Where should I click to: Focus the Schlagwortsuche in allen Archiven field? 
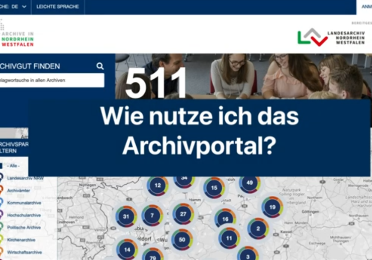(x=52, y=80)
